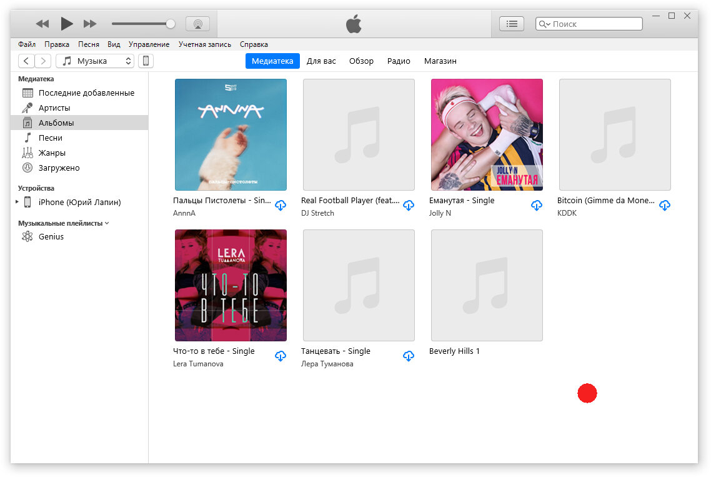711x477 pixels.
Task: Open the Танцевать - Single album artwork
Action: pyautogui.click(x=359, y=286)
